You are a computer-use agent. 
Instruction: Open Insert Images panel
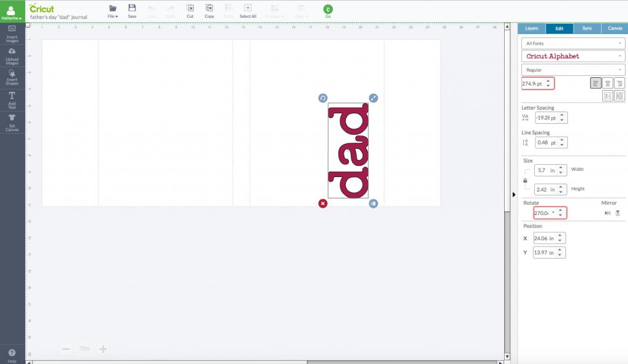click(x=12, y=34)
